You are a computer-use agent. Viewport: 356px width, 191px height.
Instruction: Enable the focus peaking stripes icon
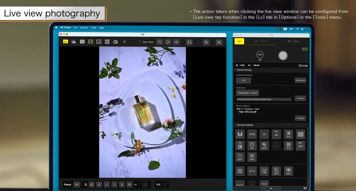click(x=107, y=42)
